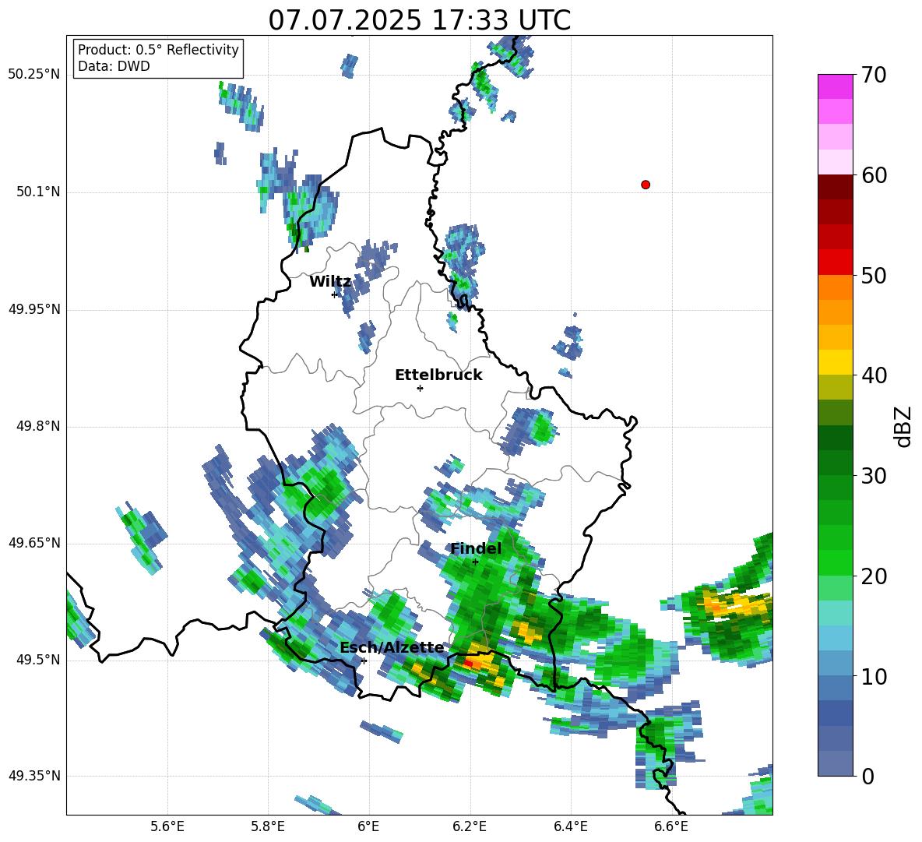This screenshot has height=842, width=922.
Task: Click the yellow colorbar segment above 40
Action: (x=835, y=362)
